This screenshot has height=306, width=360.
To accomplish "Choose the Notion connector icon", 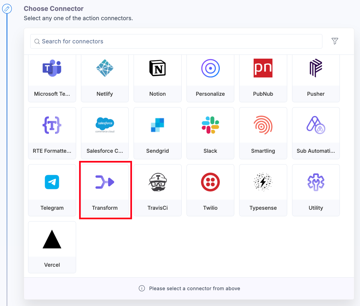I will tap(158, 68).
